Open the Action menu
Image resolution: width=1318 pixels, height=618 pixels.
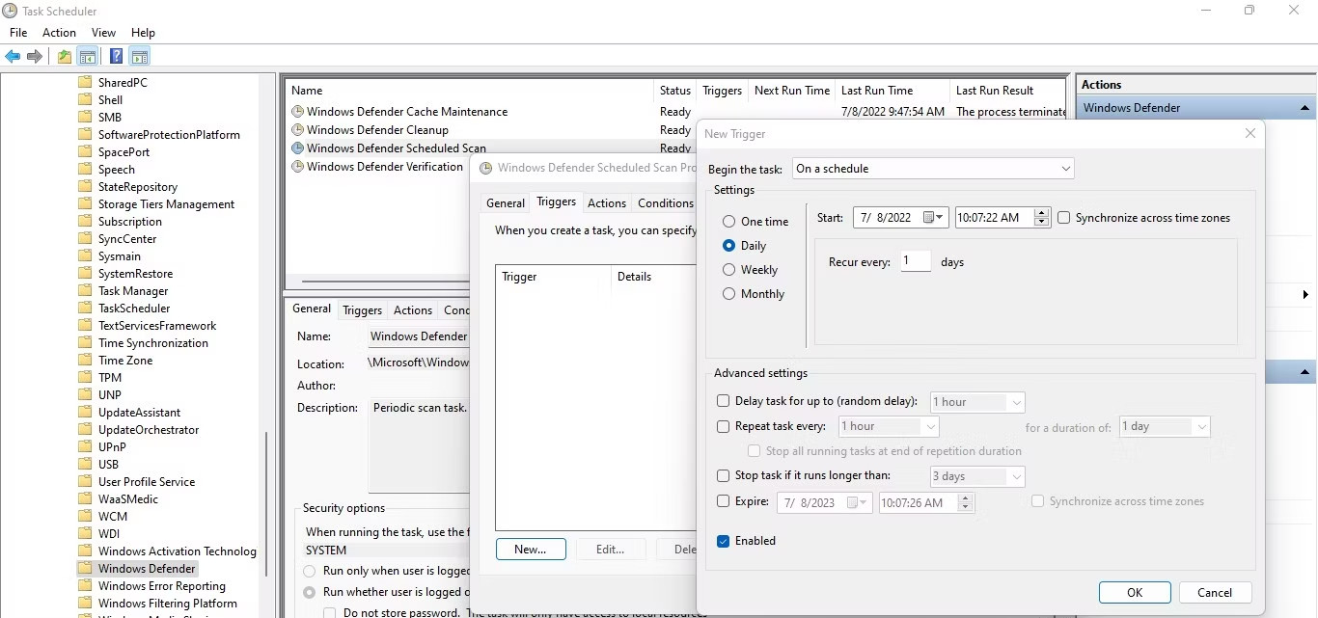59,33
